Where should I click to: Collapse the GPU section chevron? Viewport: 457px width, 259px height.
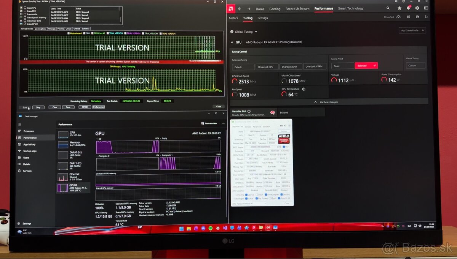point(232,43)
